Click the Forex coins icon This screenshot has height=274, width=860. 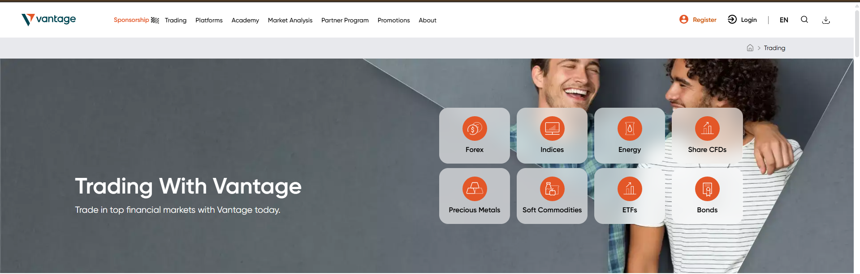coord(475,129)
